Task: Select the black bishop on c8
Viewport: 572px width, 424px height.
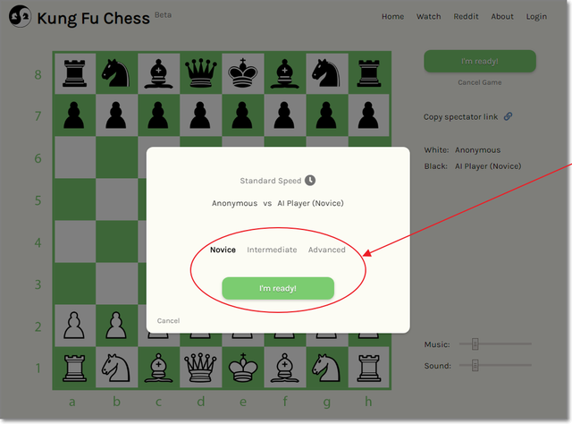Action: (x=158, y=73)
